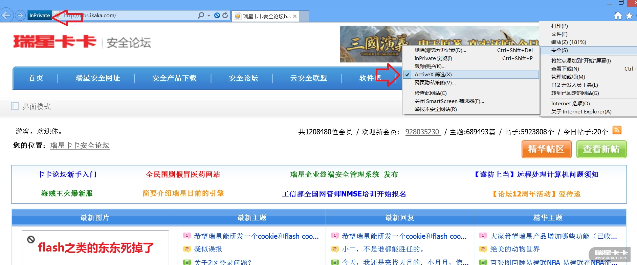Viewport: 637px width, 265px height.
Task: Click the search magnifier in address bar
Action: click(201, 15)
